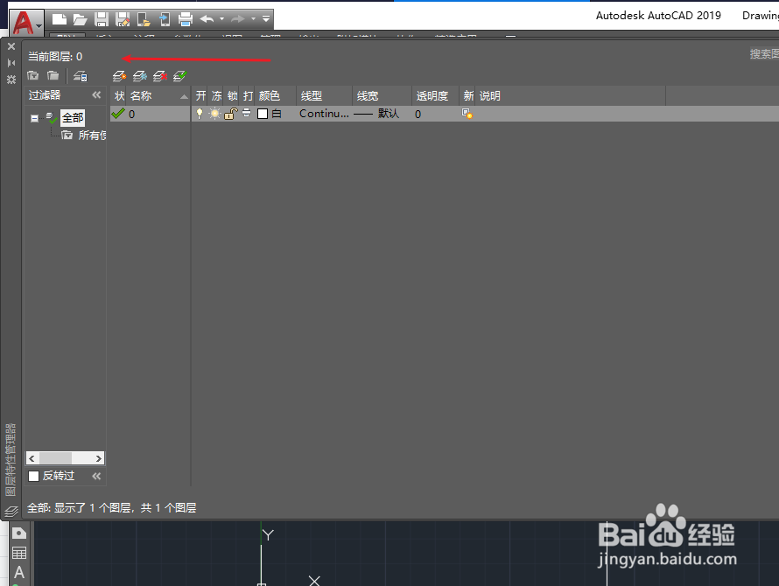
Task: Click the 搜索图层 search field
Action: [762, 53]
